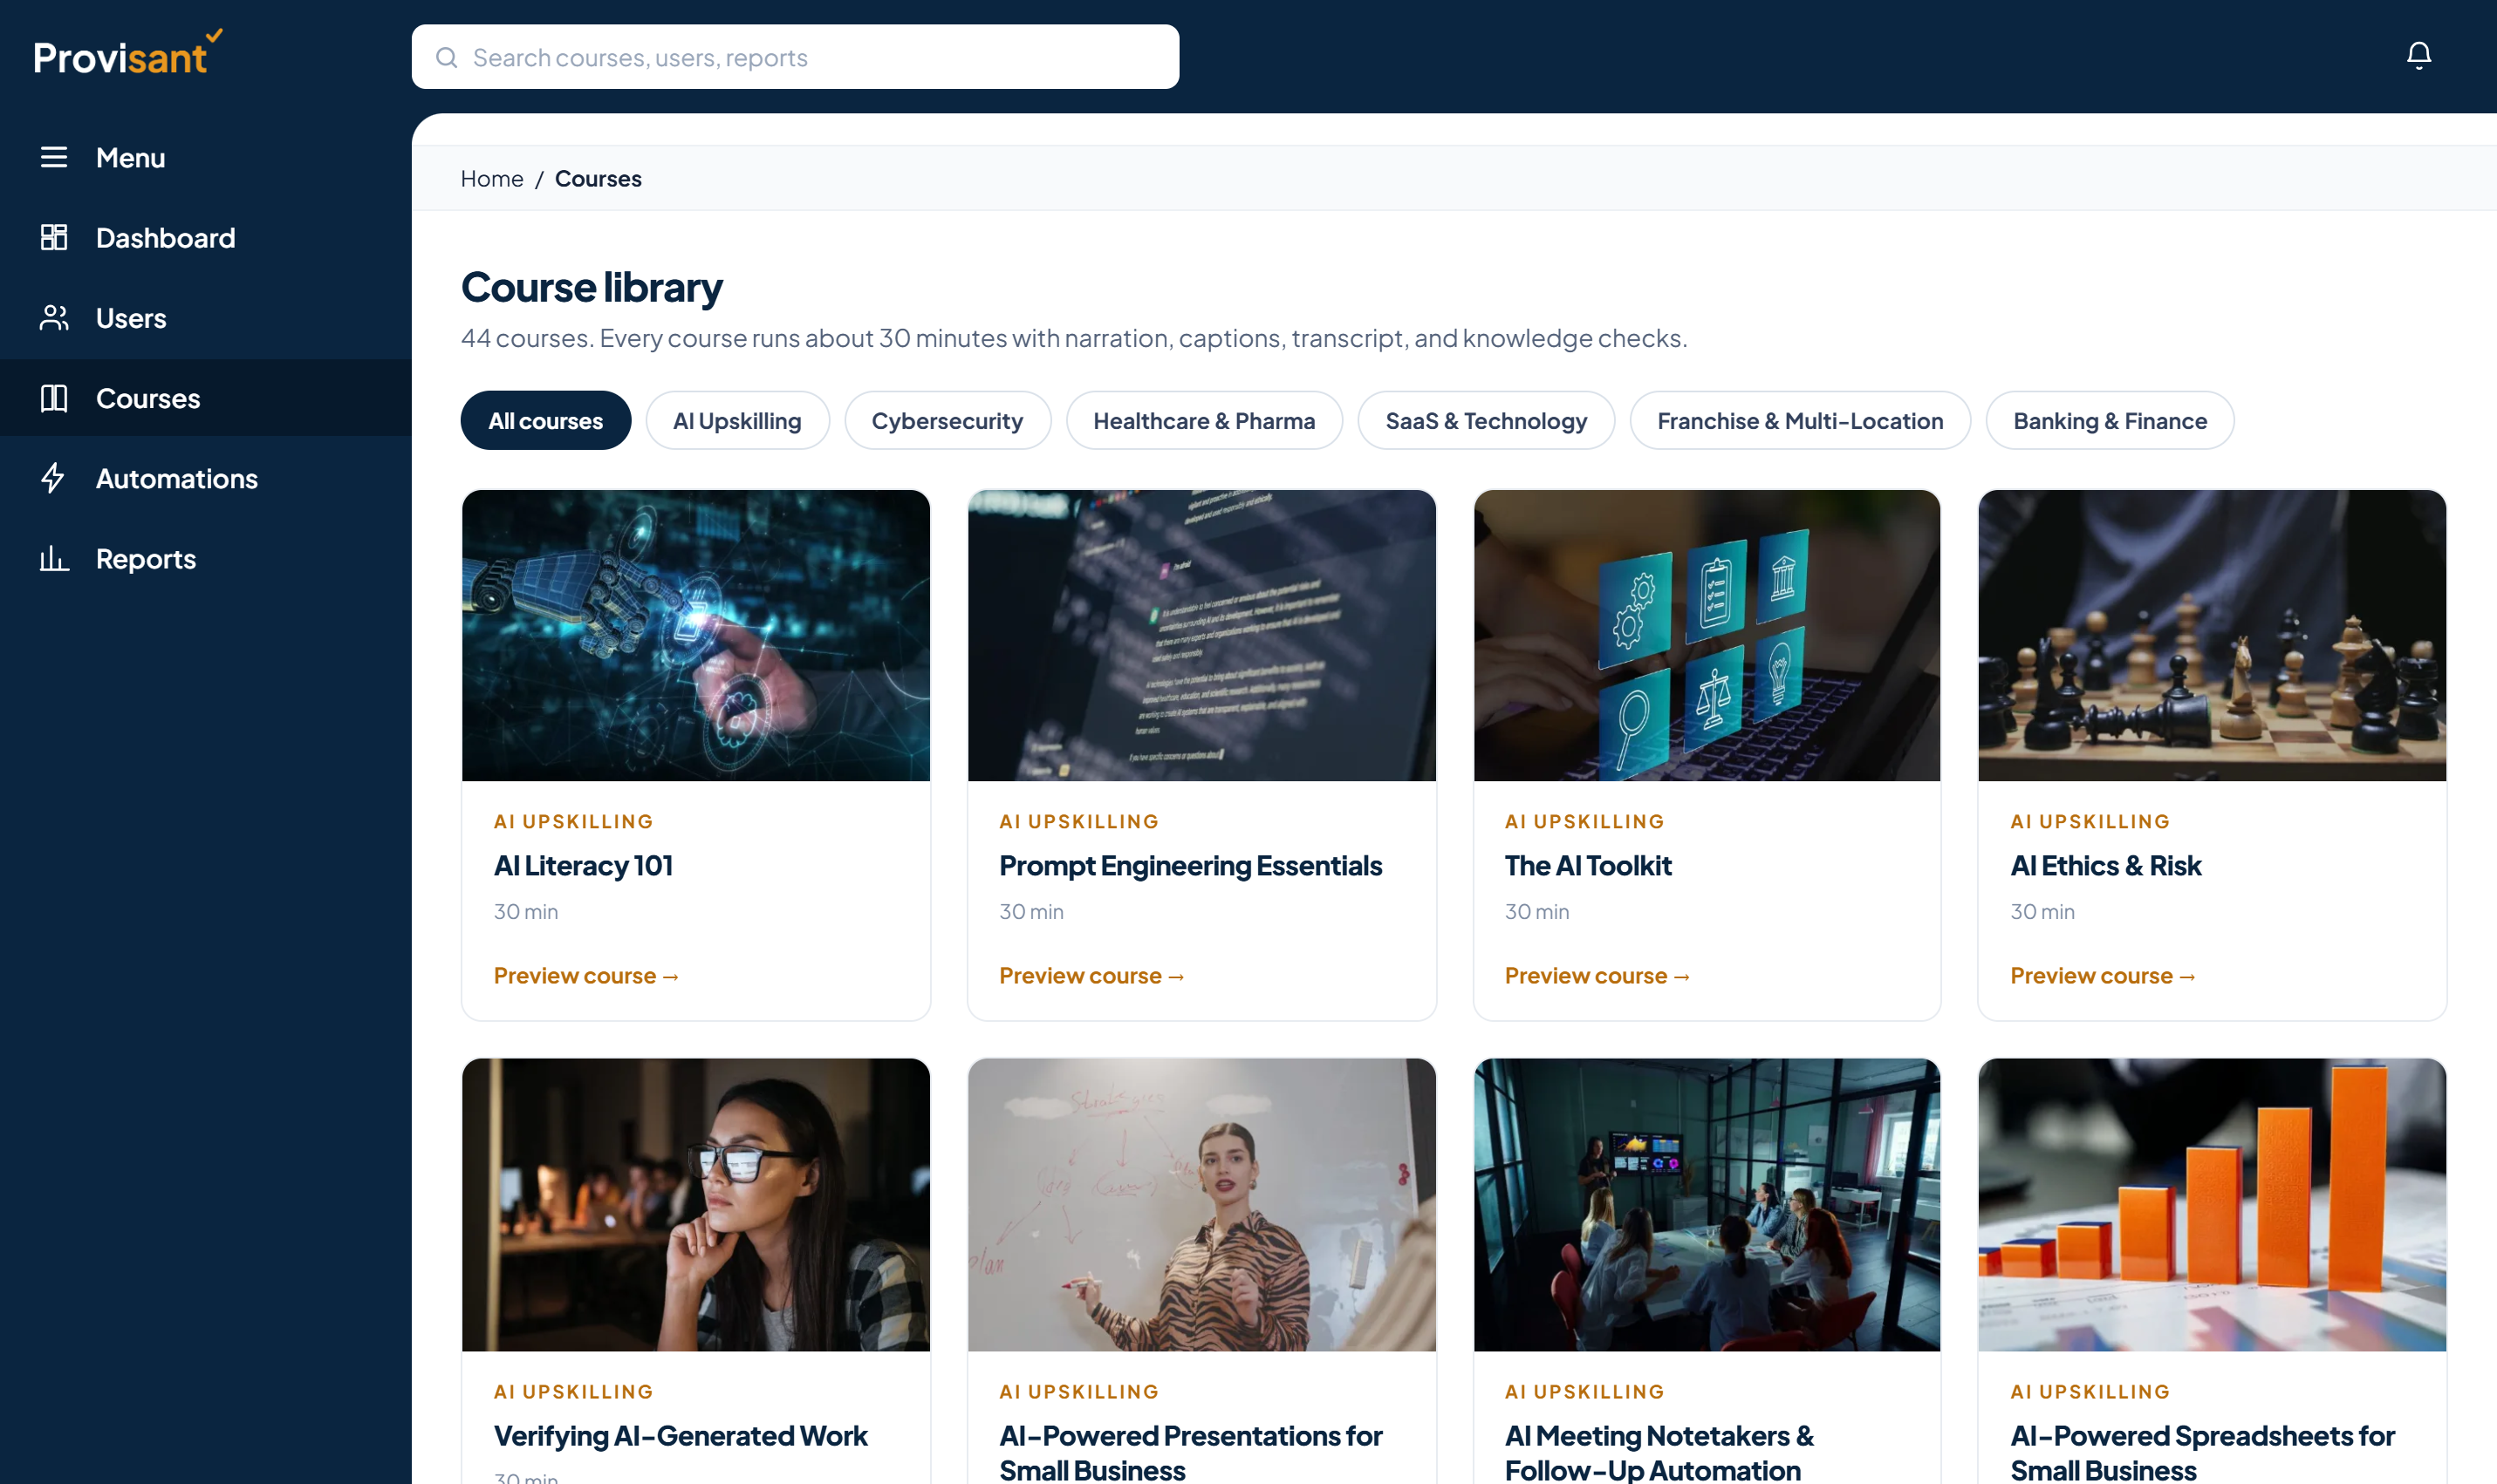The width and height of the screenshot is (2497, 1484).
Task: Filter by AI Upskilling
Action: (x=737, y=420)
